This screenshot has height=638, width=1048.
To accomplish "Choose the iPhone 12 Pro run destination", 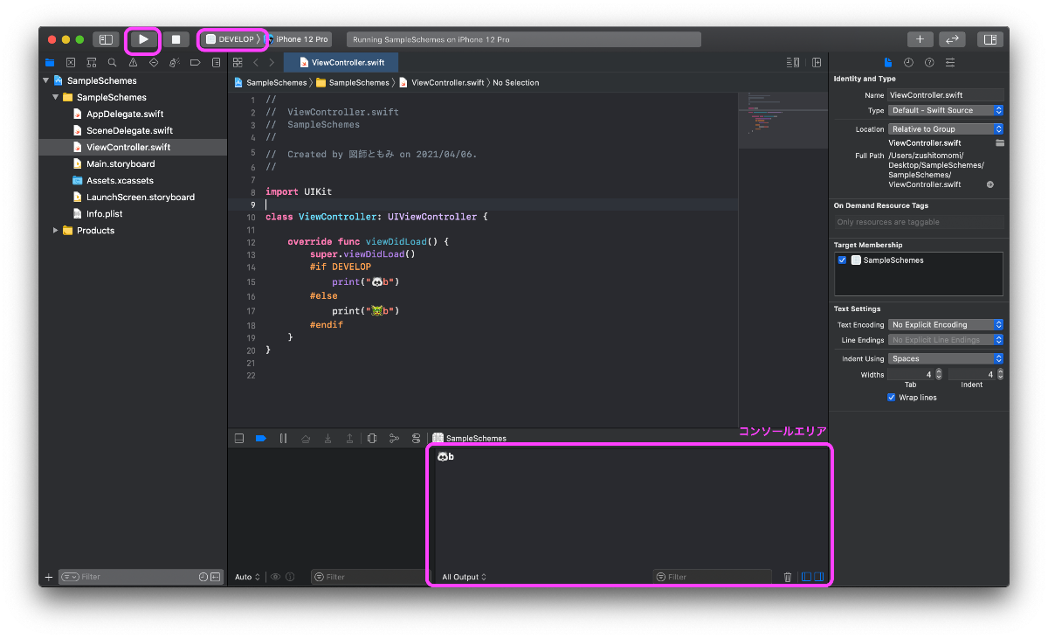I will coord(298,39).
